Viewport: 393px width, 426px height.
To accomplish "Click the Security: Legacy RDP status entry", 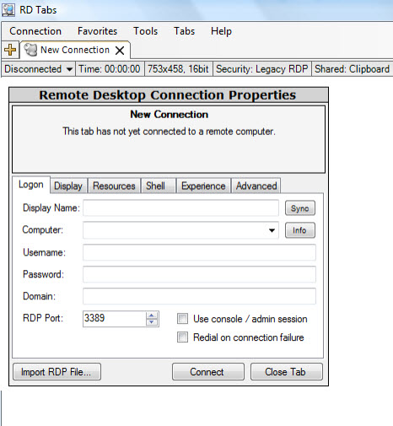I will [262, 69].
